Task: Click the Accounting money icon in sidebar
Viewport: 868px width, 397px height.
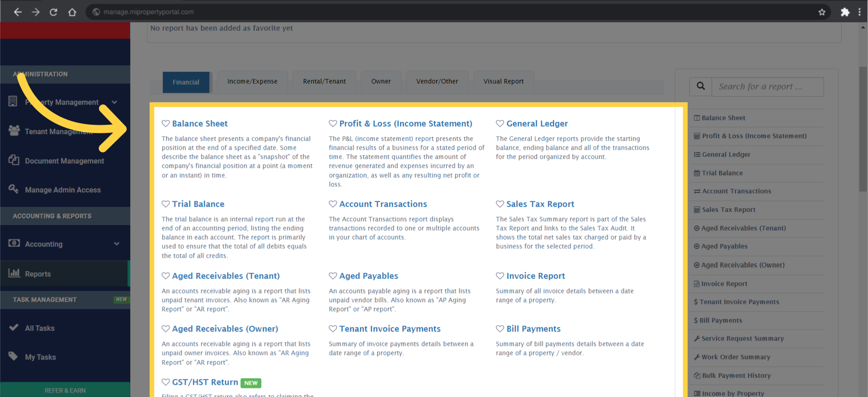Action: coord(14,243)
